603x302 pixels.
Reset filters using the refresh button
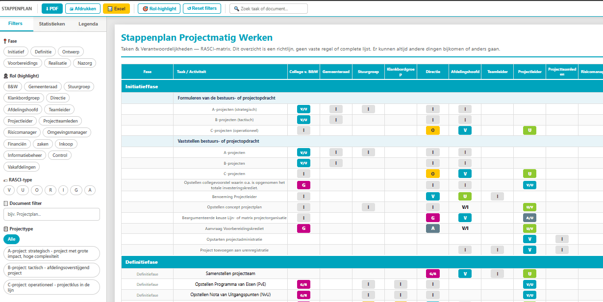click(202, 8)
